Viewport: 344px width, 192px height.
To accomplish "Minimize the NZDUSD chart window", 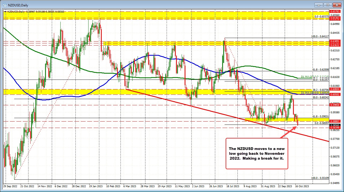I will (318, 5).
